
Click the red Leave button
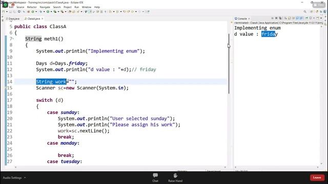pyautogui.click(x=317, y=177)
